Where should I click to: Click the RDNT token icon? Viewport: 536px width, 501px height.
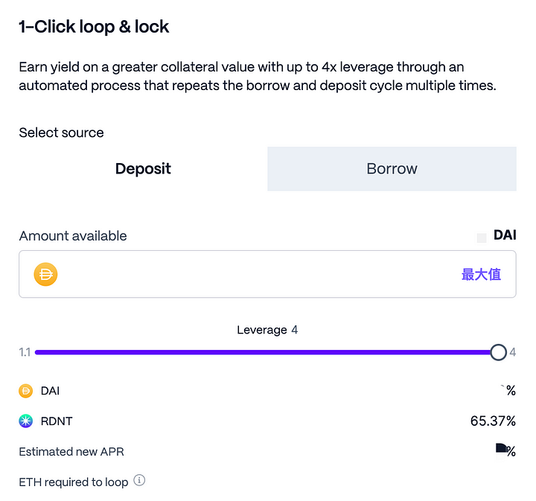pyautogui.click(x=26, y=421)
